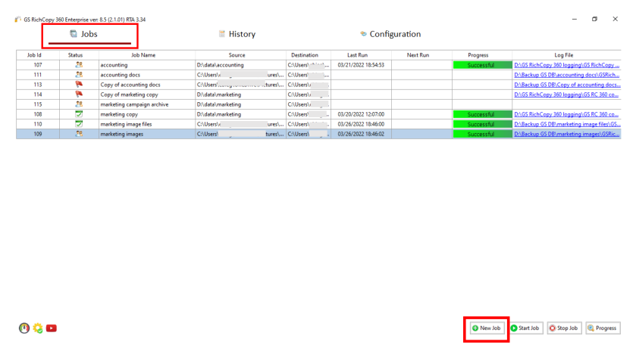This screenshot has height=351, width=636.
Task: Open the YouTube video icon
Action: click(51, 328)
